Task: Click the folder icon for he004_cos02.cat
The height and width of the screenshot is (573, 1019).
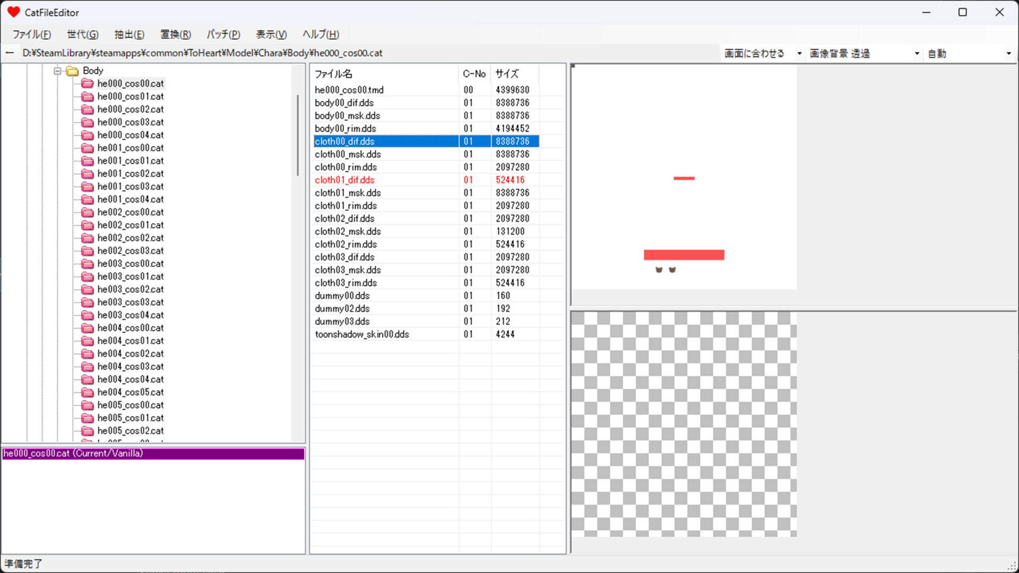Action: click(x=88, y=354)
